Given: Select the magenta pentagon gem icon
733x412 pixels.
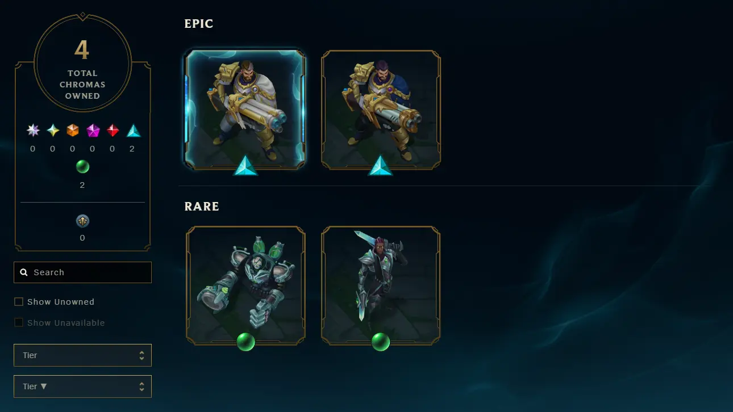Looking at the screenshot, I should point(93,131).
